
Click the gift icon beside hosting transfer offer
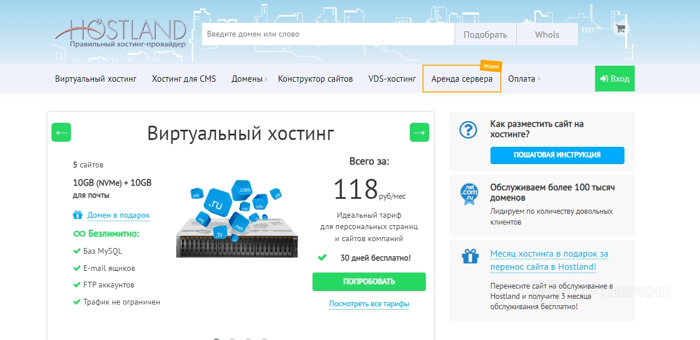[x=470, y=255]
